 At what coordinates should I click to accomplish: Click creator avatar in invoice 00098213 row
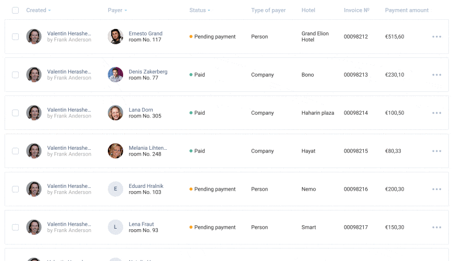(x=34, y=75)
